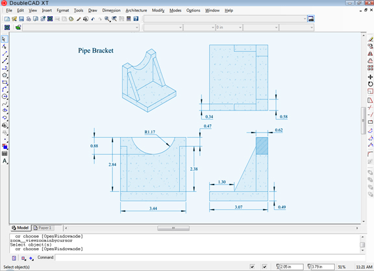Open the Dimension menu

(x=112, y=10)
